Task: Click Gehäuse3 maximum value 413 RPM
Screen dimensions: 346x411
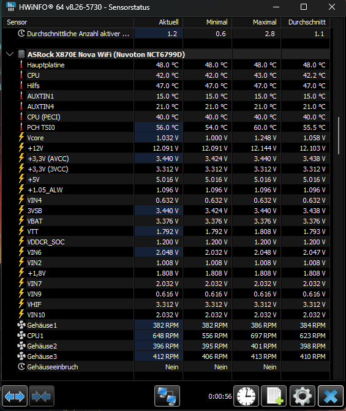Action: pos(264,356)
